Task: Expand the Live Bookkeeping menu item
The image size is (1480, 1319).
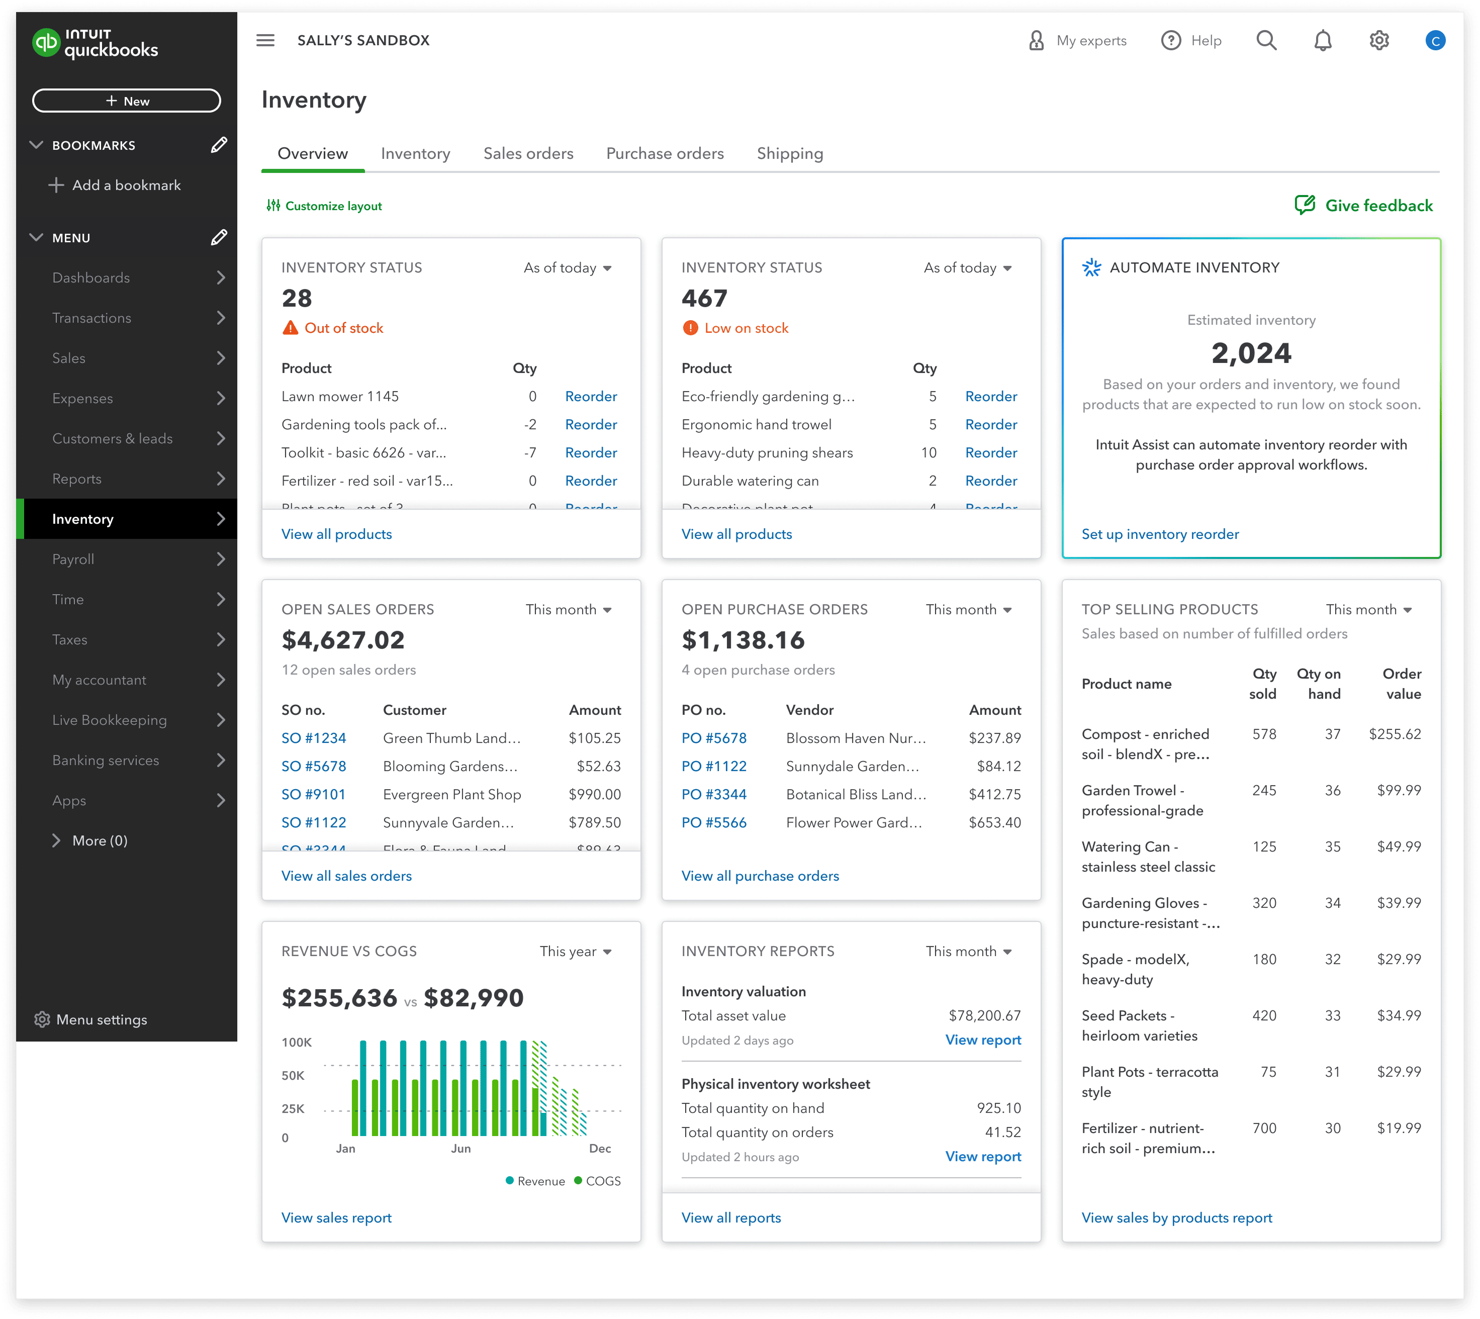Action: tap(127, 720)
